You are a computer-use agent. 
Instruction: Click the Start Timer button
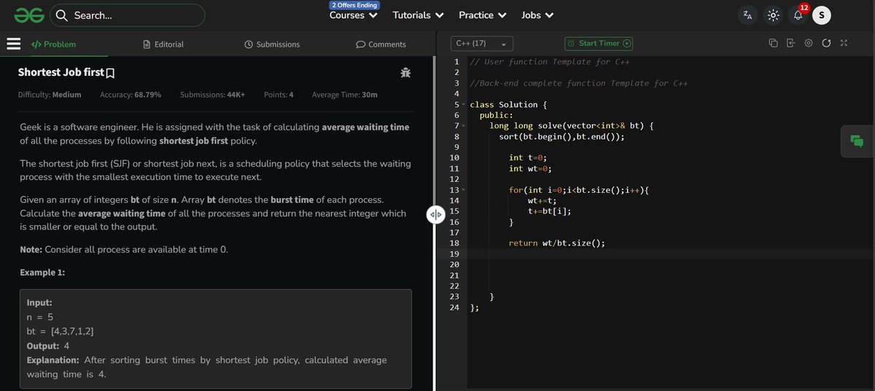[x=599, y=44]
